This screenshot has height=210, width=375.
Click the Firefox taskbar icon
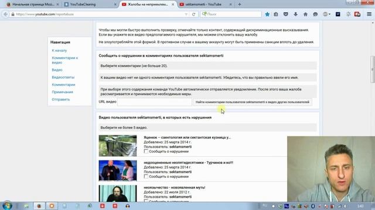(39, 206)
